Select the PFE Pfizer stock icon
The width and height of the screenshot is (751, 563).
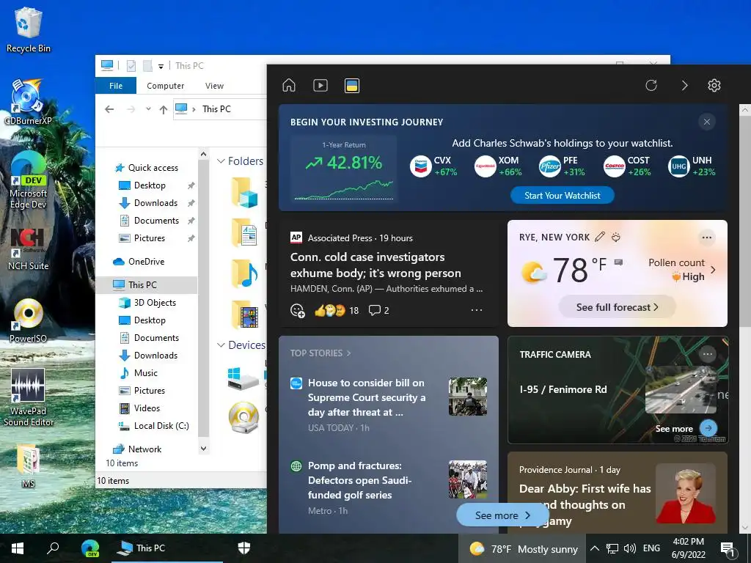pos(550,166)
